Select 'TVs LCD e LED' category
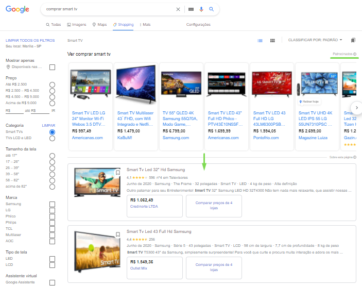 pyautogui.click(x=52, y=139)
